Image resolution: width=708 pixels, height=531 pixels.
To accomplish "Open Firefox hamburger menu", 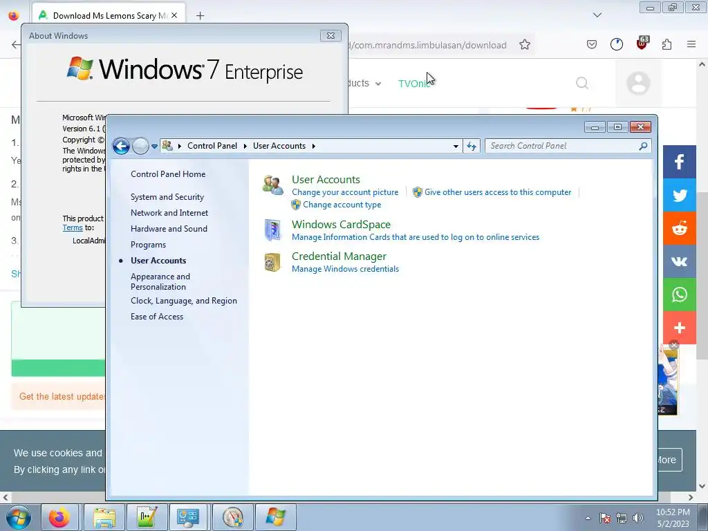I will (x=691, y=44).
